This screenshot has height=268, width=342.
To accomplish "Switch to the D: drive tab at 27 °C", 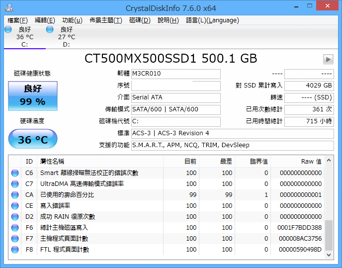I will [x=66, y=37].
